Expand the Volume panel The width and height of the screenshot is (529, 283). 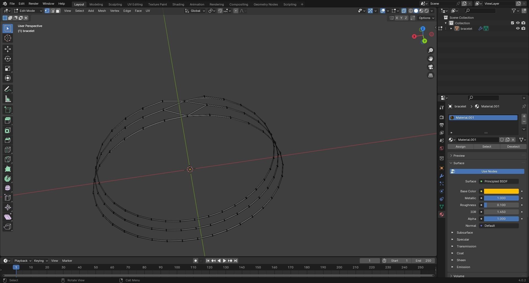tap(459, 276)
